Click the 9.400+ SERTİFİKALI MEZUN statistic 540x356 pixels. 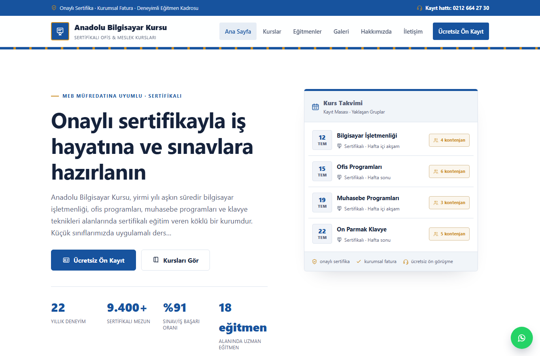pos(128,313)
